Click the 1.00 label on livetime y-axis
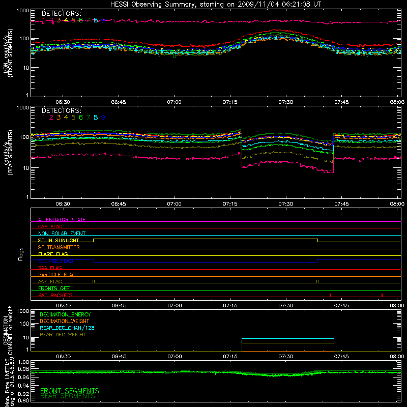The width and height of the screenshot is (407, 407). click(23, 362)
